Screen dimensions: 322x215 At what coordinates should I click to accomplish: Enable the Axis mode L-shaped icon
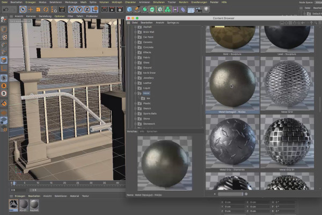coord(4,68)
